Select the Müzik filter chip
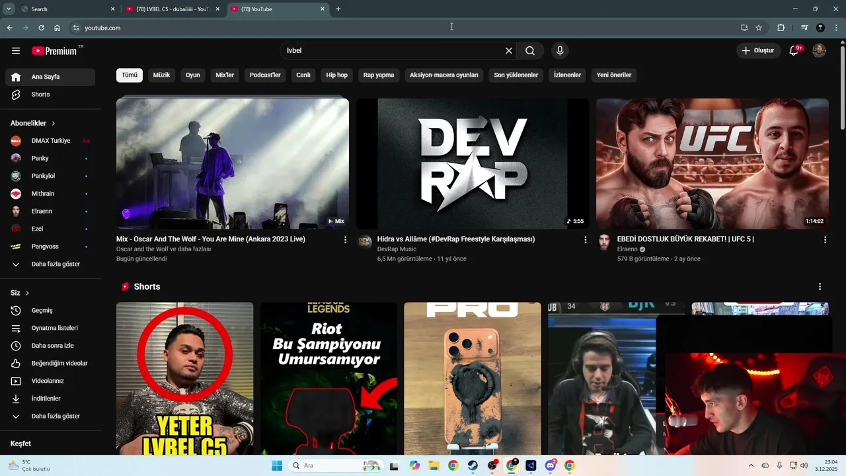This screenshot has height=476, width=846. (161, 75)
